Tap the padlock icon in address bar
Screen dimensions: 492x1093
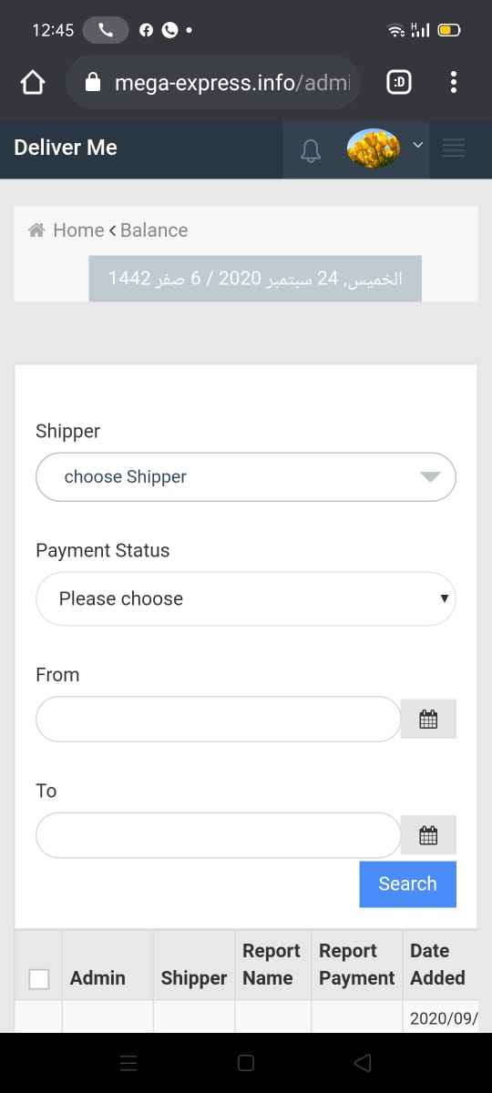pyautogui.click(x=92, y=83)
